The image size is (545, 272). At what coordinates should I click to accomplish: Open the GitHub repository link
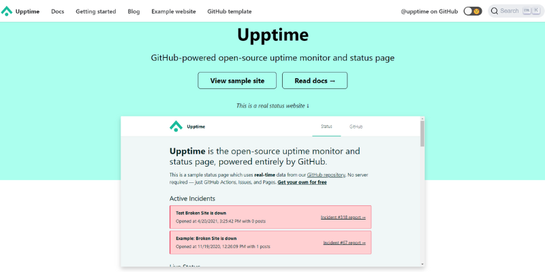(326, 175)
